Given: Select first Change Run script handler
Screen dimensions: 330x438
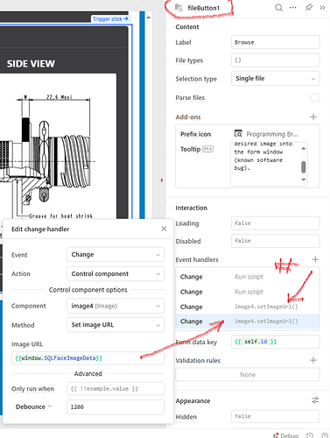Looking at the screenshot, I should click(x=248, y=277).
